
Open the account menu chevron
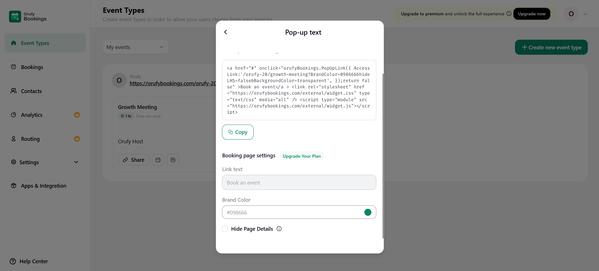coord(585,14)
